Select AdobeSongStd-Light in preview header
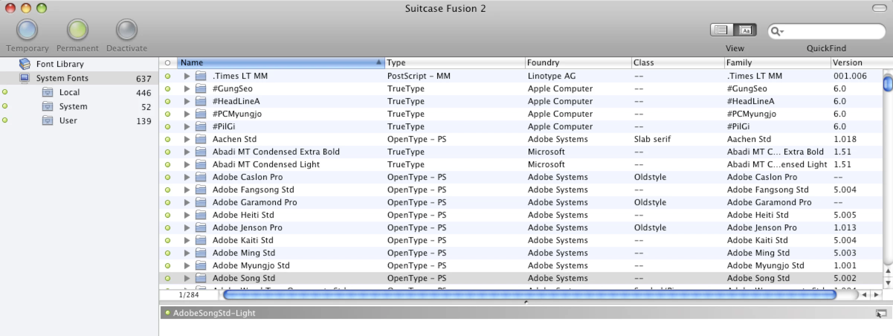The height and width of the screenshot is (336, 893). (214, 313)
